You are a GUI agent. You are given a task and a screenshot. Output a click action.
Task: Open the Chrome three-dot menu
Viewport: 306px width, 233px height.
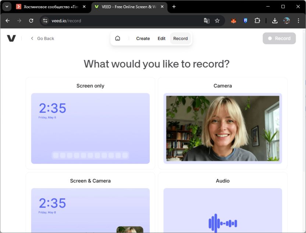298,21
